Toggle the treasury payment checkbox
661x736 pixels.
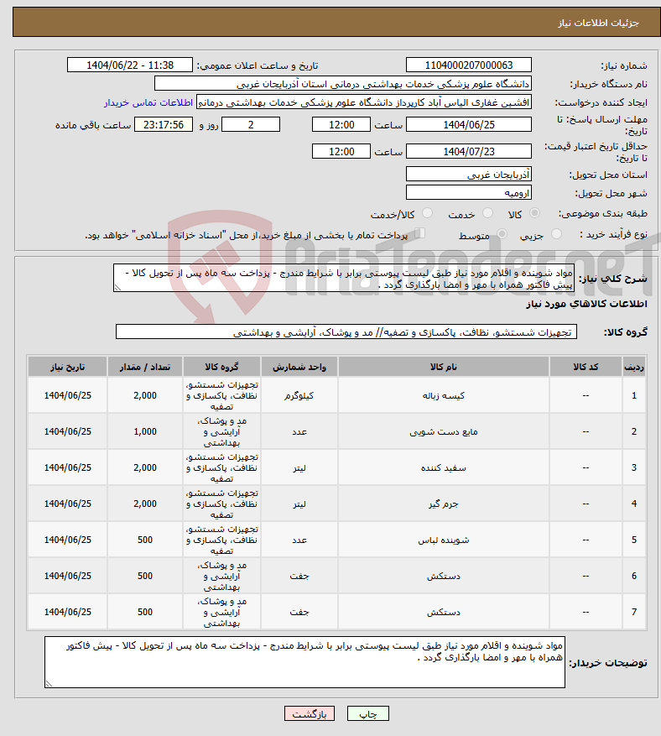(x=420, y=233)
